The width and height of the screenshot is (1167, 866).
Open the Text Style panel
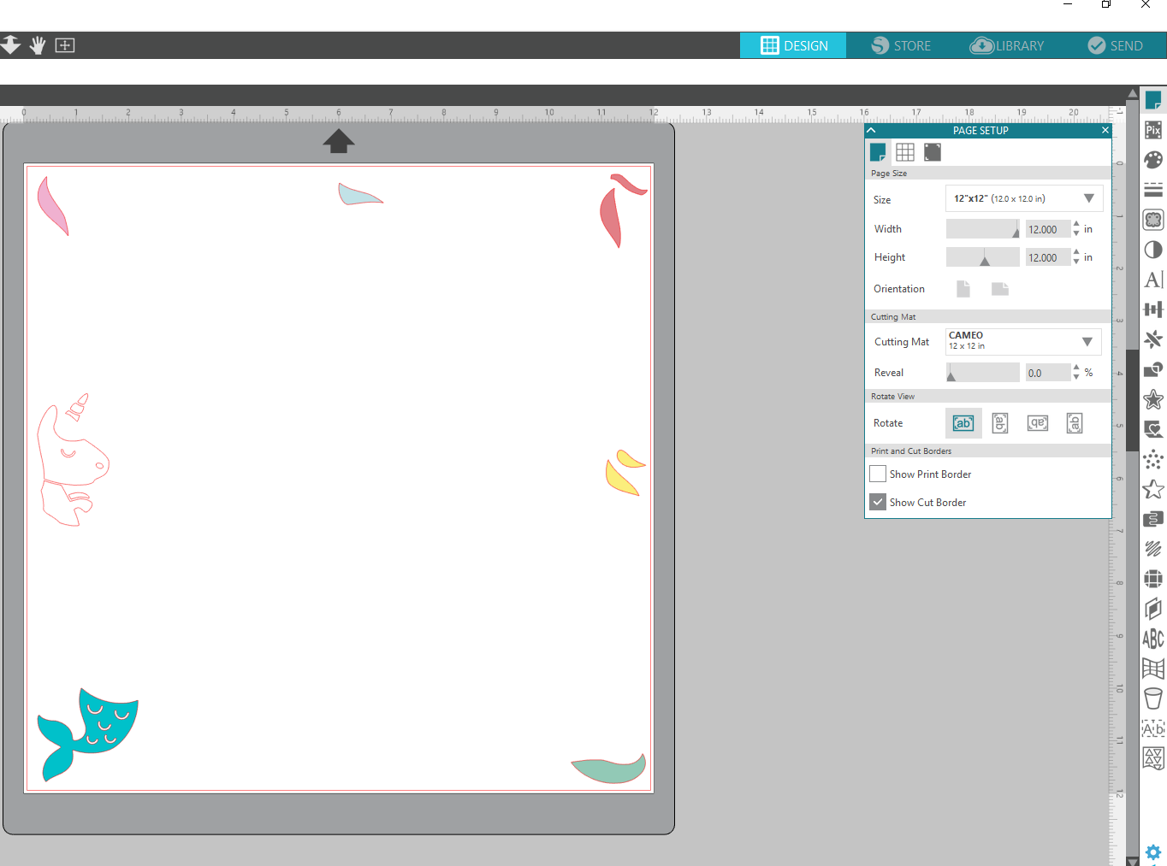click(x=1153, y=280)
